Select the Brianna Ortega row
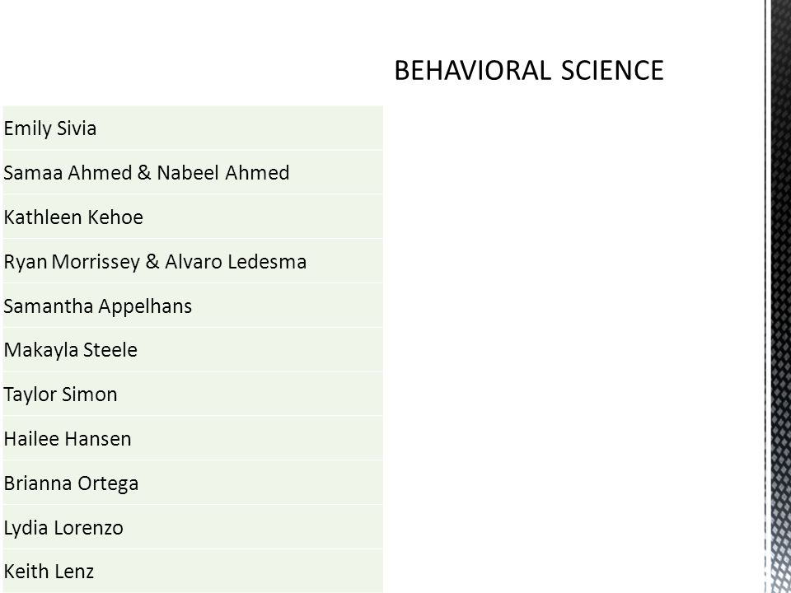The height and width of the screenshot is (593, 791). 193,483
